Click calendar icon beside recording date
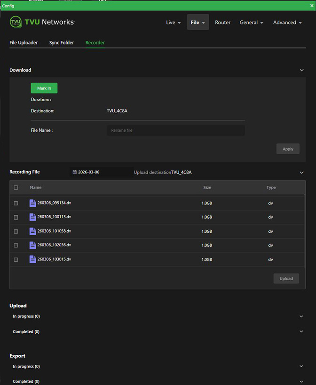 74,173
